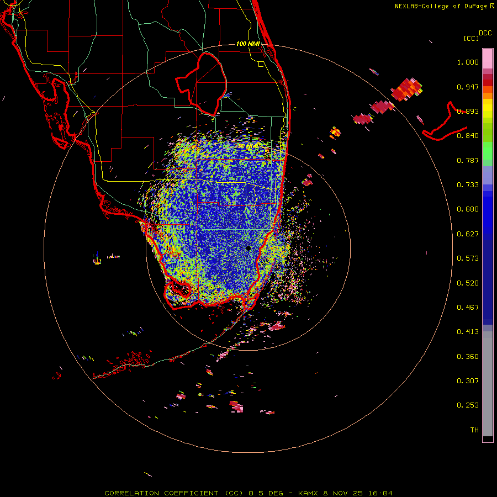Viewport: 497px width, 497px height.
Task: Pick the gray lower segment of color bar
Action: click(x=488, y=384)
